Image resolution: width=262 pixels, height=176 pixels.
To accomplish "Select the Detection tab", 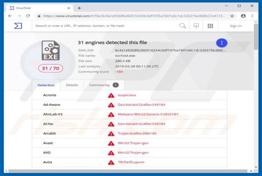I will pos(46,85).
